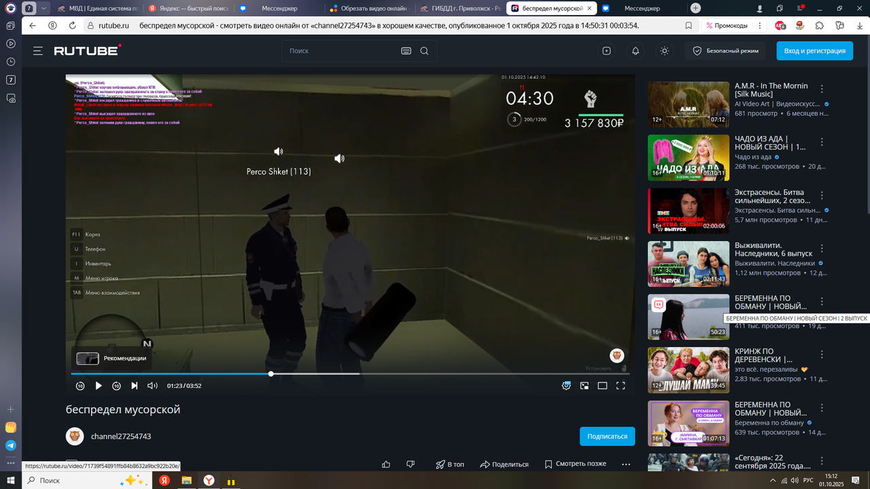Open ЧАДО ИЗ АДА video thumbnail

coord(689,158)
